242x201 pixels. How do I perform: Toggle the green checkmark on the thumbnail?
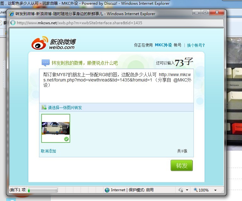click(66, 139)
